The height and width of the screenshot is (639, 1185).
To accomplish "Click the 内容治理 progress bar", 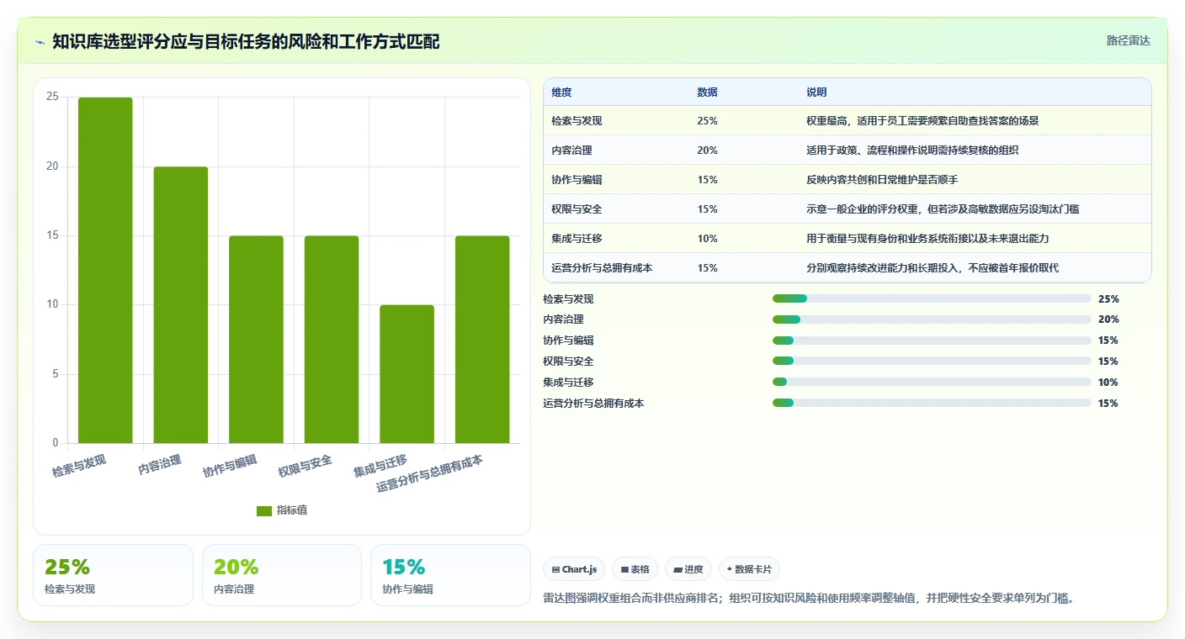I will tap(932, 319).
